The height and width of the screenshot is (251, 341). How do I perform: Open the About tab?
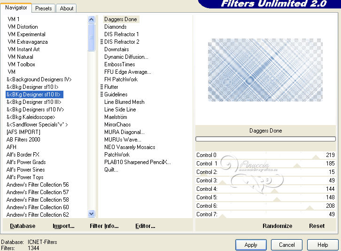[67, 8]
